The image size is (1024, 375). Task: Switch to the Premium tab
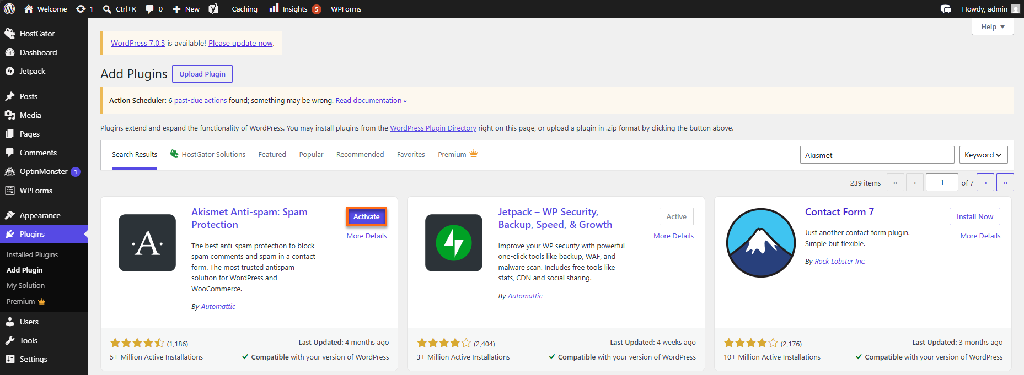point(458,155)
